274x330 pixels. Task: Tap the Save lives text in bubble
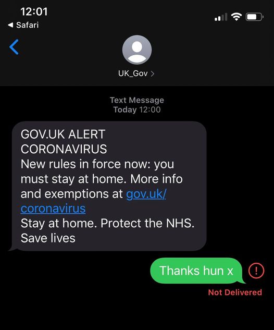point(48,238)
